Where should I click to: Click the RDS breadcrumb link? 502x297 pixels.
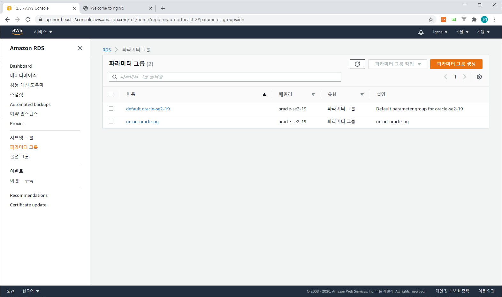(x=107, y=50)
